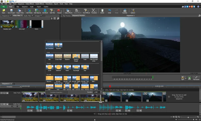Open the Options wrench icon
Viewport: 201px width, 121px height.
pos(133,11)
